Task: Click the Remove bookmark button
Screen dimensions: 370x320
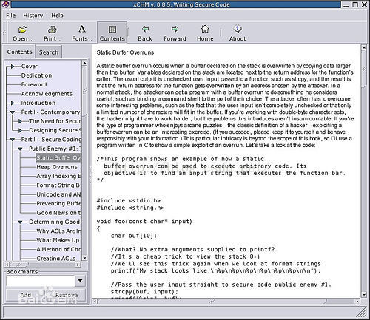Action: (67, 295)
